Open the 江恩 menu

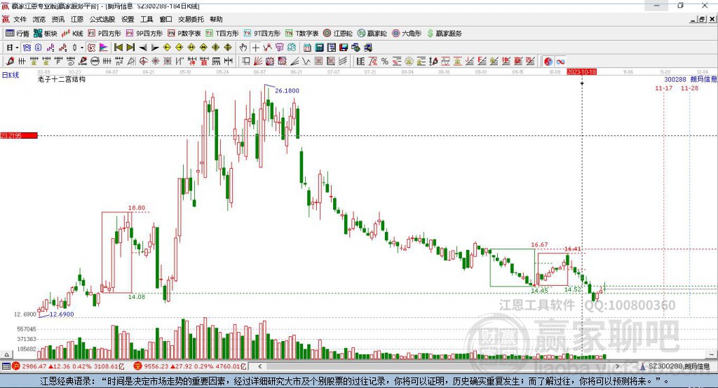[77, 19]
